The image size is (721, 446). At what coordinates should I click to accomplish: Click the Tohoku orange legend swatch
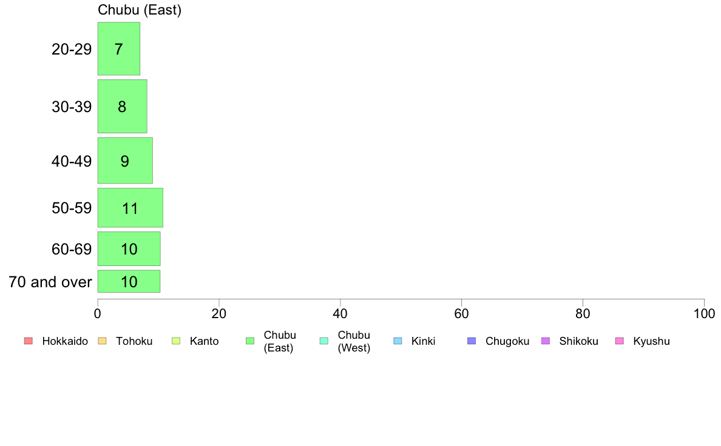(x=102, y=341)
